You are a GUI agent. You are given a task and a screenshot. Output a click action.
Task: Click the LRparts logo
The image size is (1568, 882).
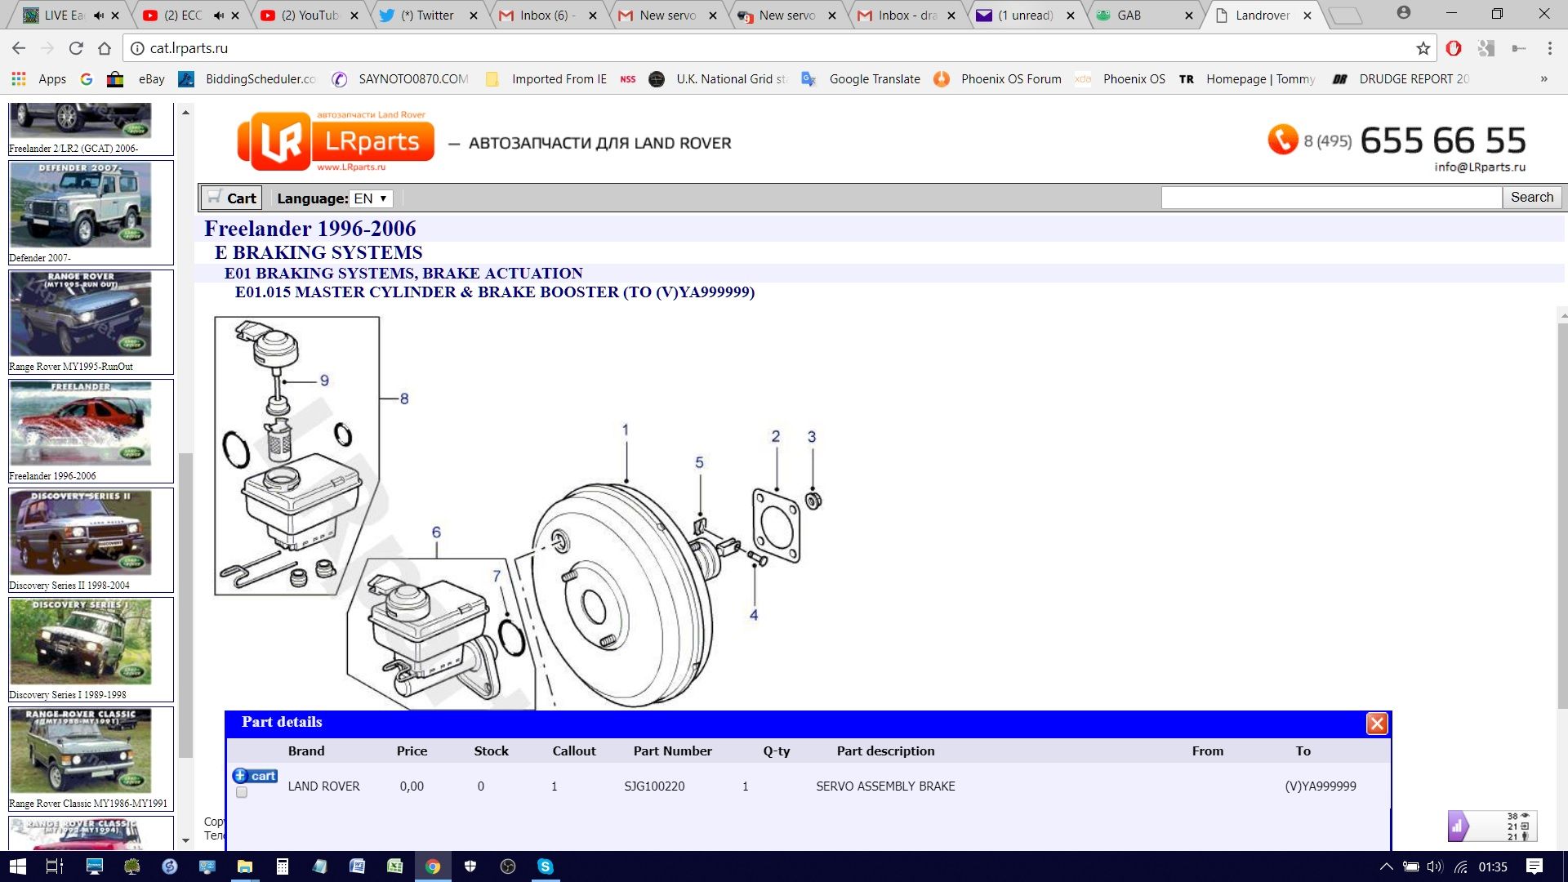[336, 141]
